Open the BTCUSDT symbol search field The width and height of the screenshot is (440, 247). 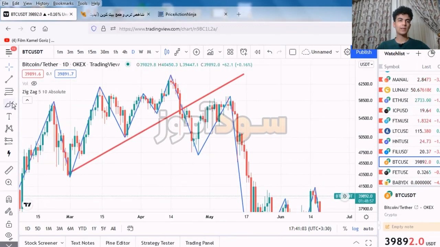point(33,52)
